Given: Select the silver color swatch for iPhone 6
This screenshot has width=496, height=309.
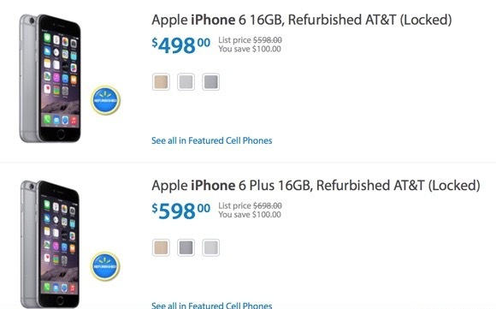Looking at the screenshot, I should pos(186,82).
